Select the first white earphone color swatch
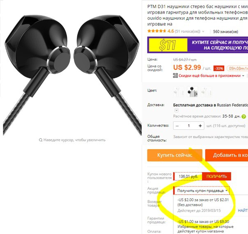Image resolution: width=248 pixels, height=234 pixels. tap(179, 91)
